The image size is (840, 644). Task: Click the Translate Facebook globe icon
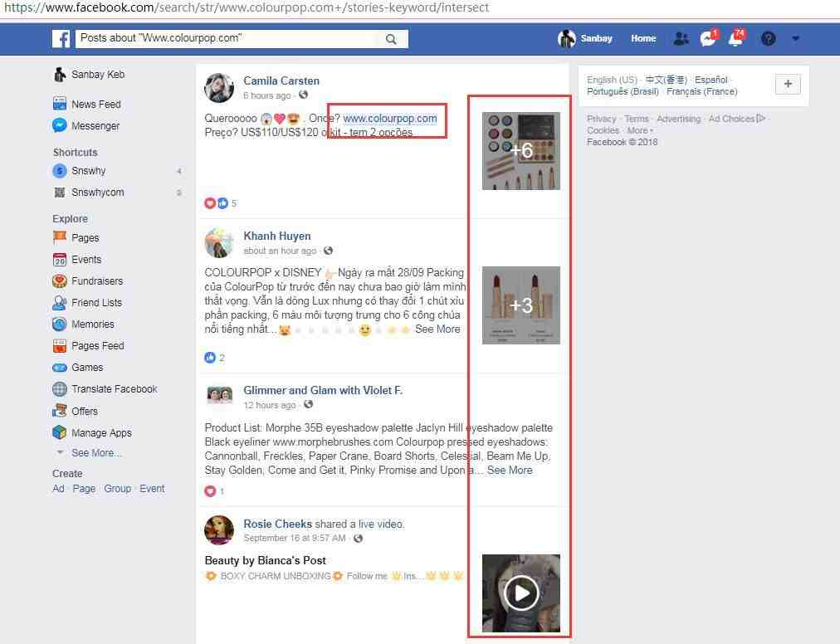coord(60,389)
